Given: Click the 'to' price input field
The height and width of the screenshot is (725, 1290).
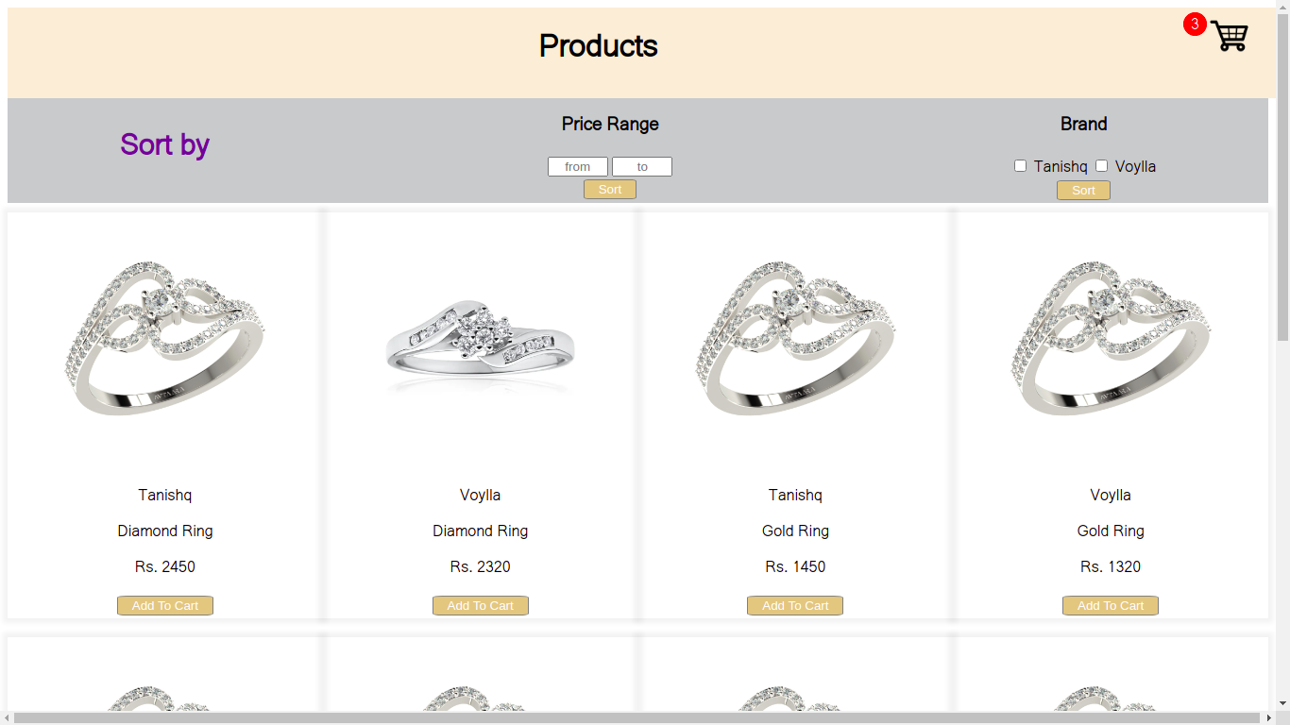Looking at the screenshot, I should 642,166.
